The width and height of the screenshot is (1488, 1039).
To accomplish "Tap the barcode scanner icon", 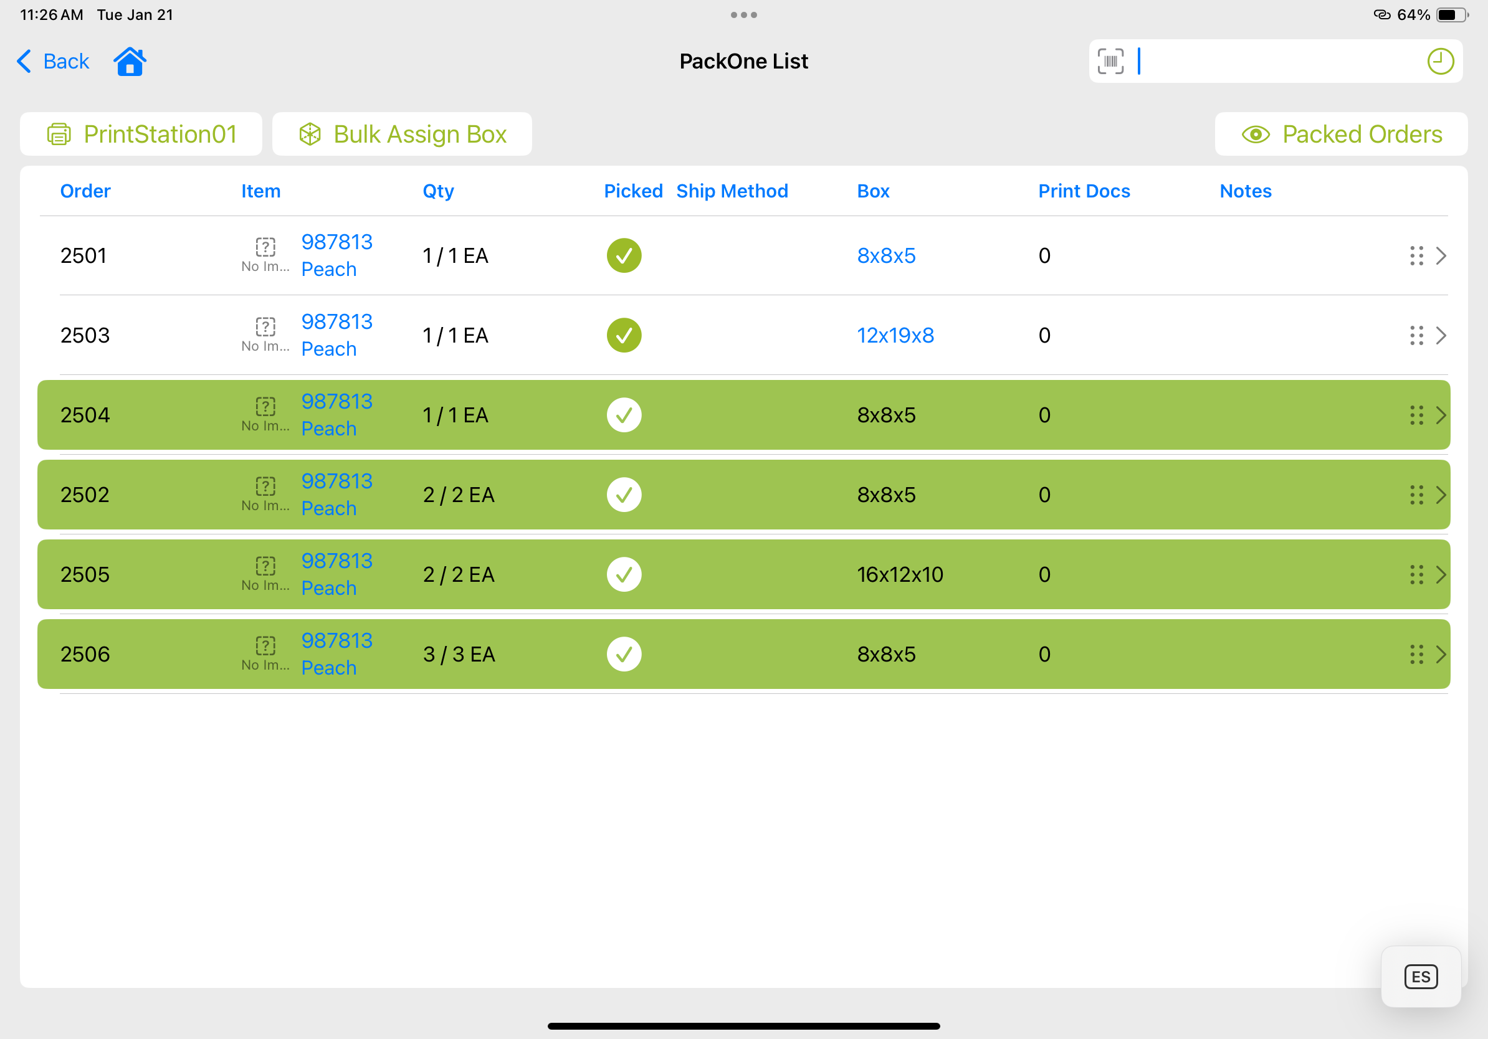I will 1110,62.
